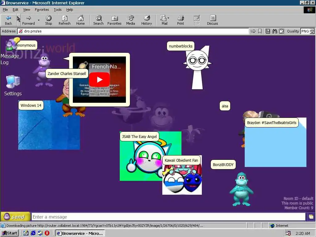Click the Windows 14 name tag
This screenshot has height=237, width=316.
31,106
